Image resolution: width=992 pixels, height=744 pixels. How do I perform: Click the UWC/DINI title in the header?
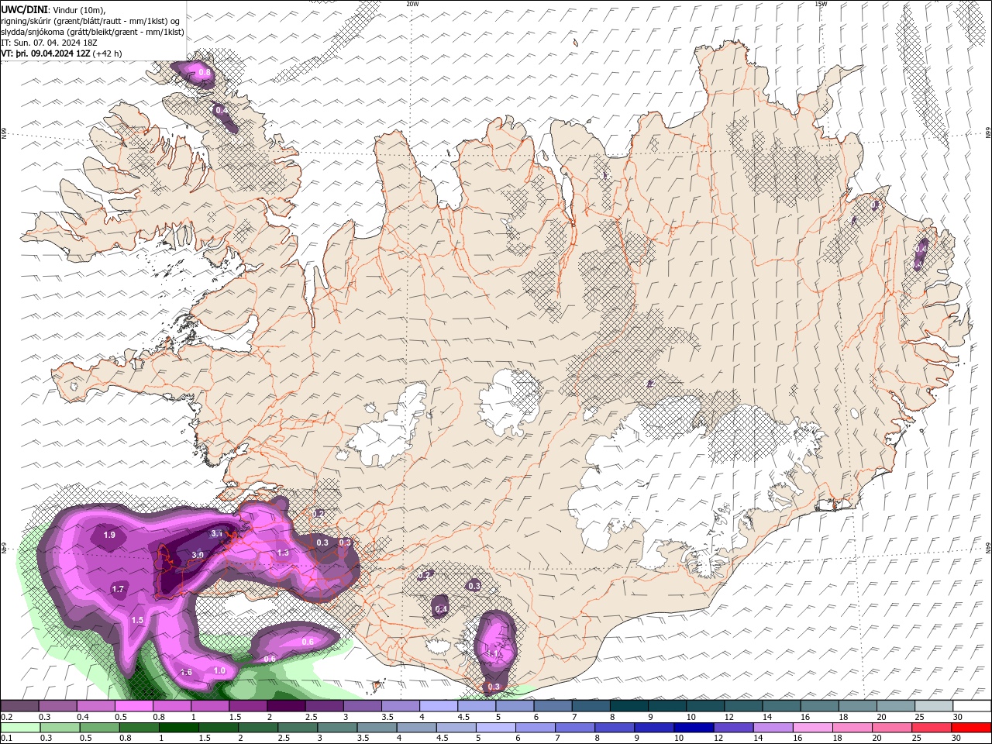coord(23,9)
